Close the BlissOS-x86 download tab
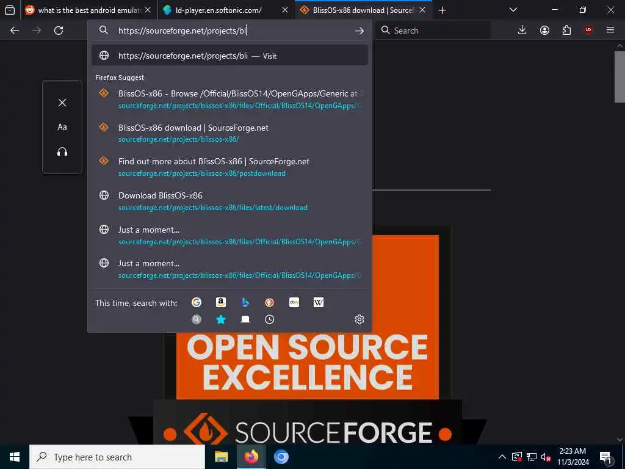The image size is (625, 469). 422,10
